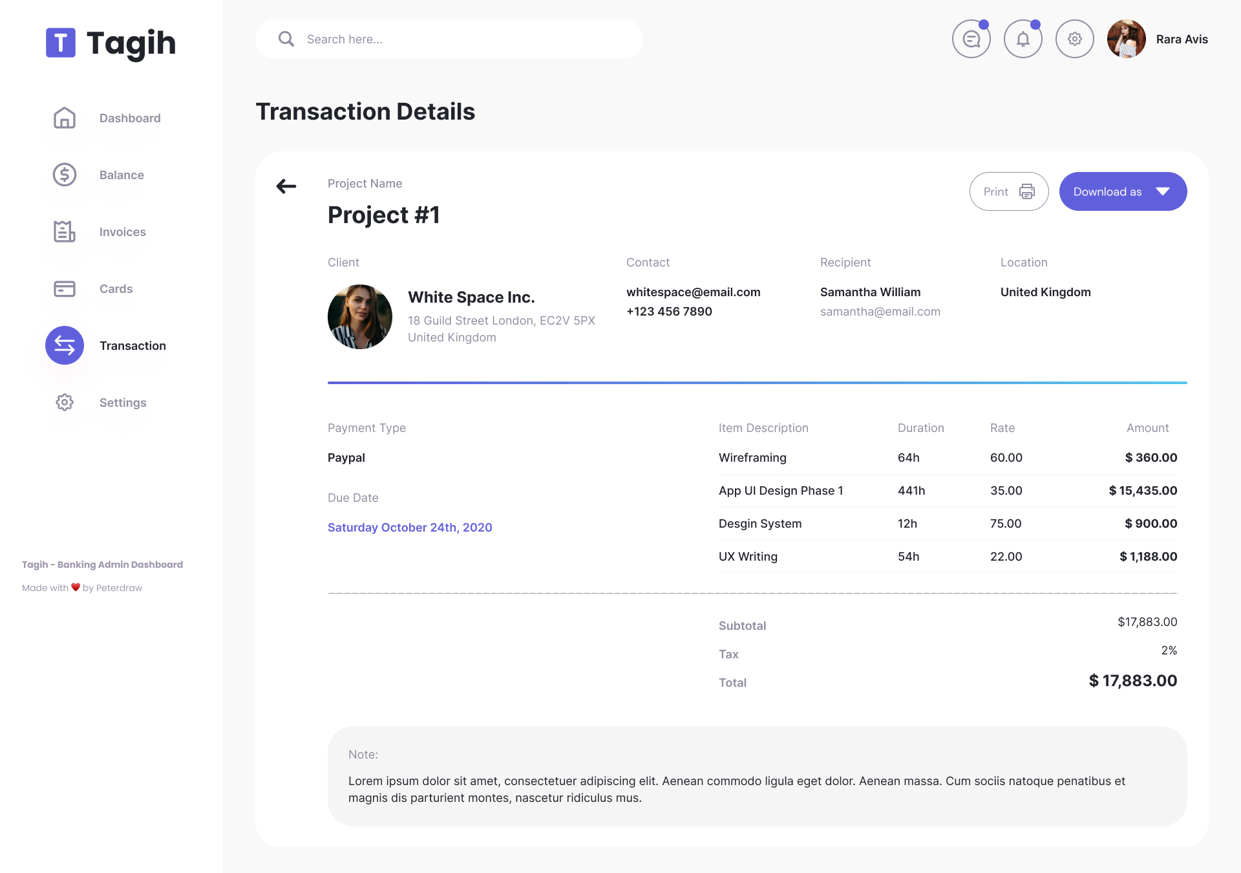
Task: Select the Invoices menu label
Action: click(123, 232)
